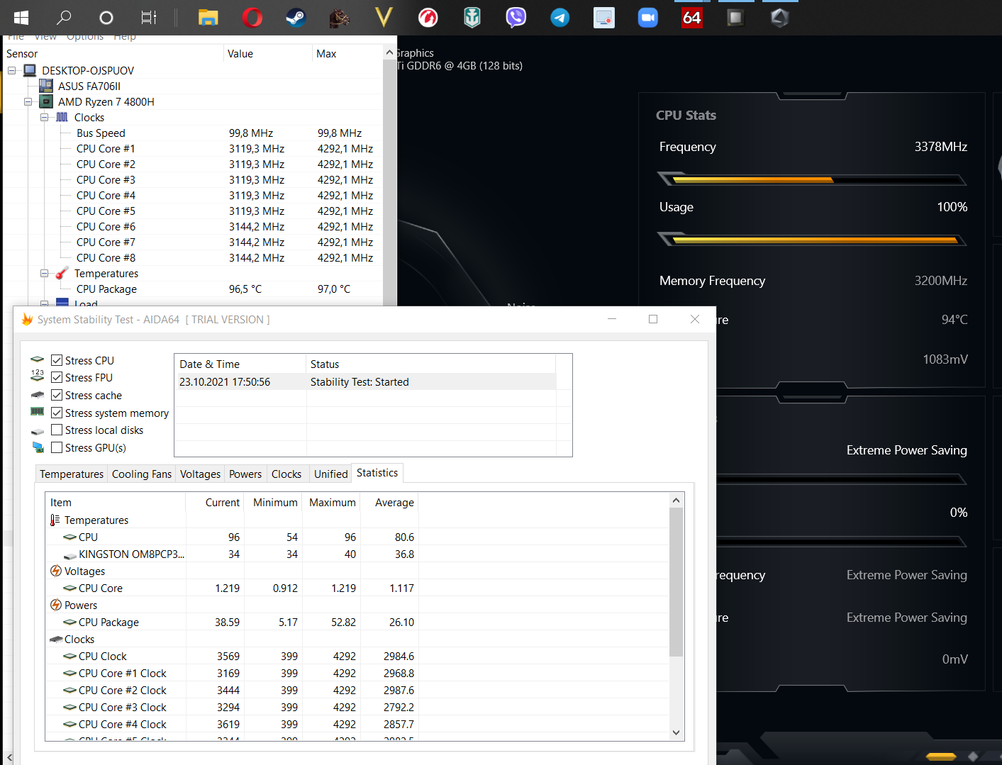Click Maximum column header in Statistics
The image size is (1002, 765).
tap(331, 502)
